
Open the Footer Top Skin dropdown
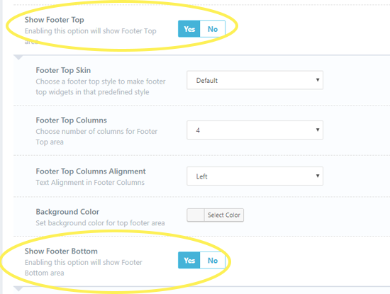click(255, 80)
